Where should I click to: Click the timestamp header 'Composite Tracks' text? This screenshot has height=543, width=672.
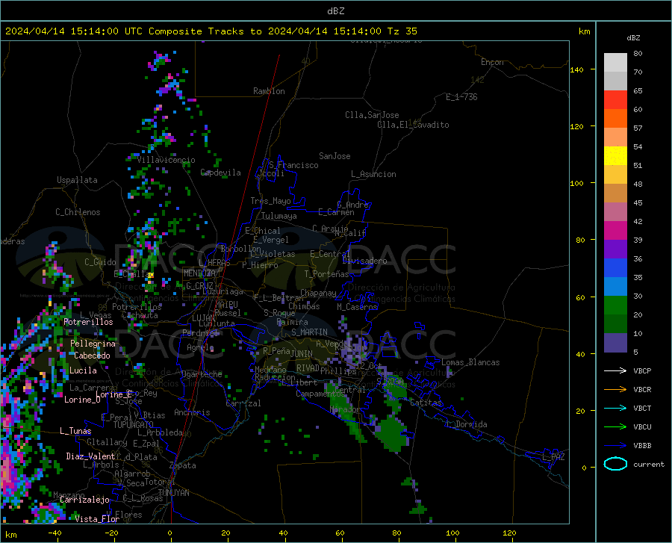tap(196, 31)
